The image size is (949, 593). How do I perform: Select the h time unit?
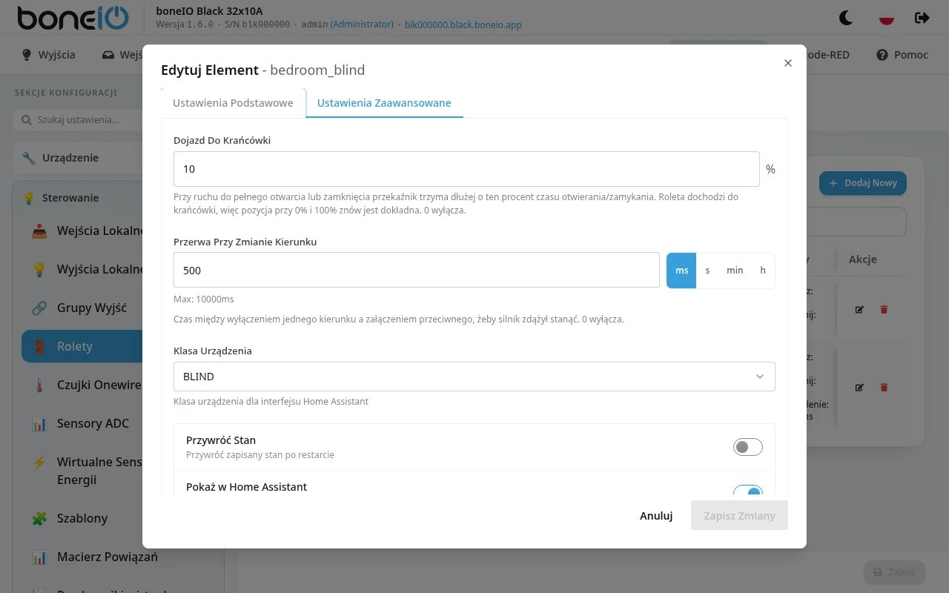click(x=763, y=271)
